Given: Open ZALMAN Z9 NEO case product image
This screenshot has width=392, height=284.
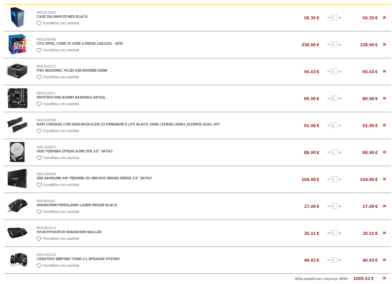Looking at the screenshot, I should 17,17.
